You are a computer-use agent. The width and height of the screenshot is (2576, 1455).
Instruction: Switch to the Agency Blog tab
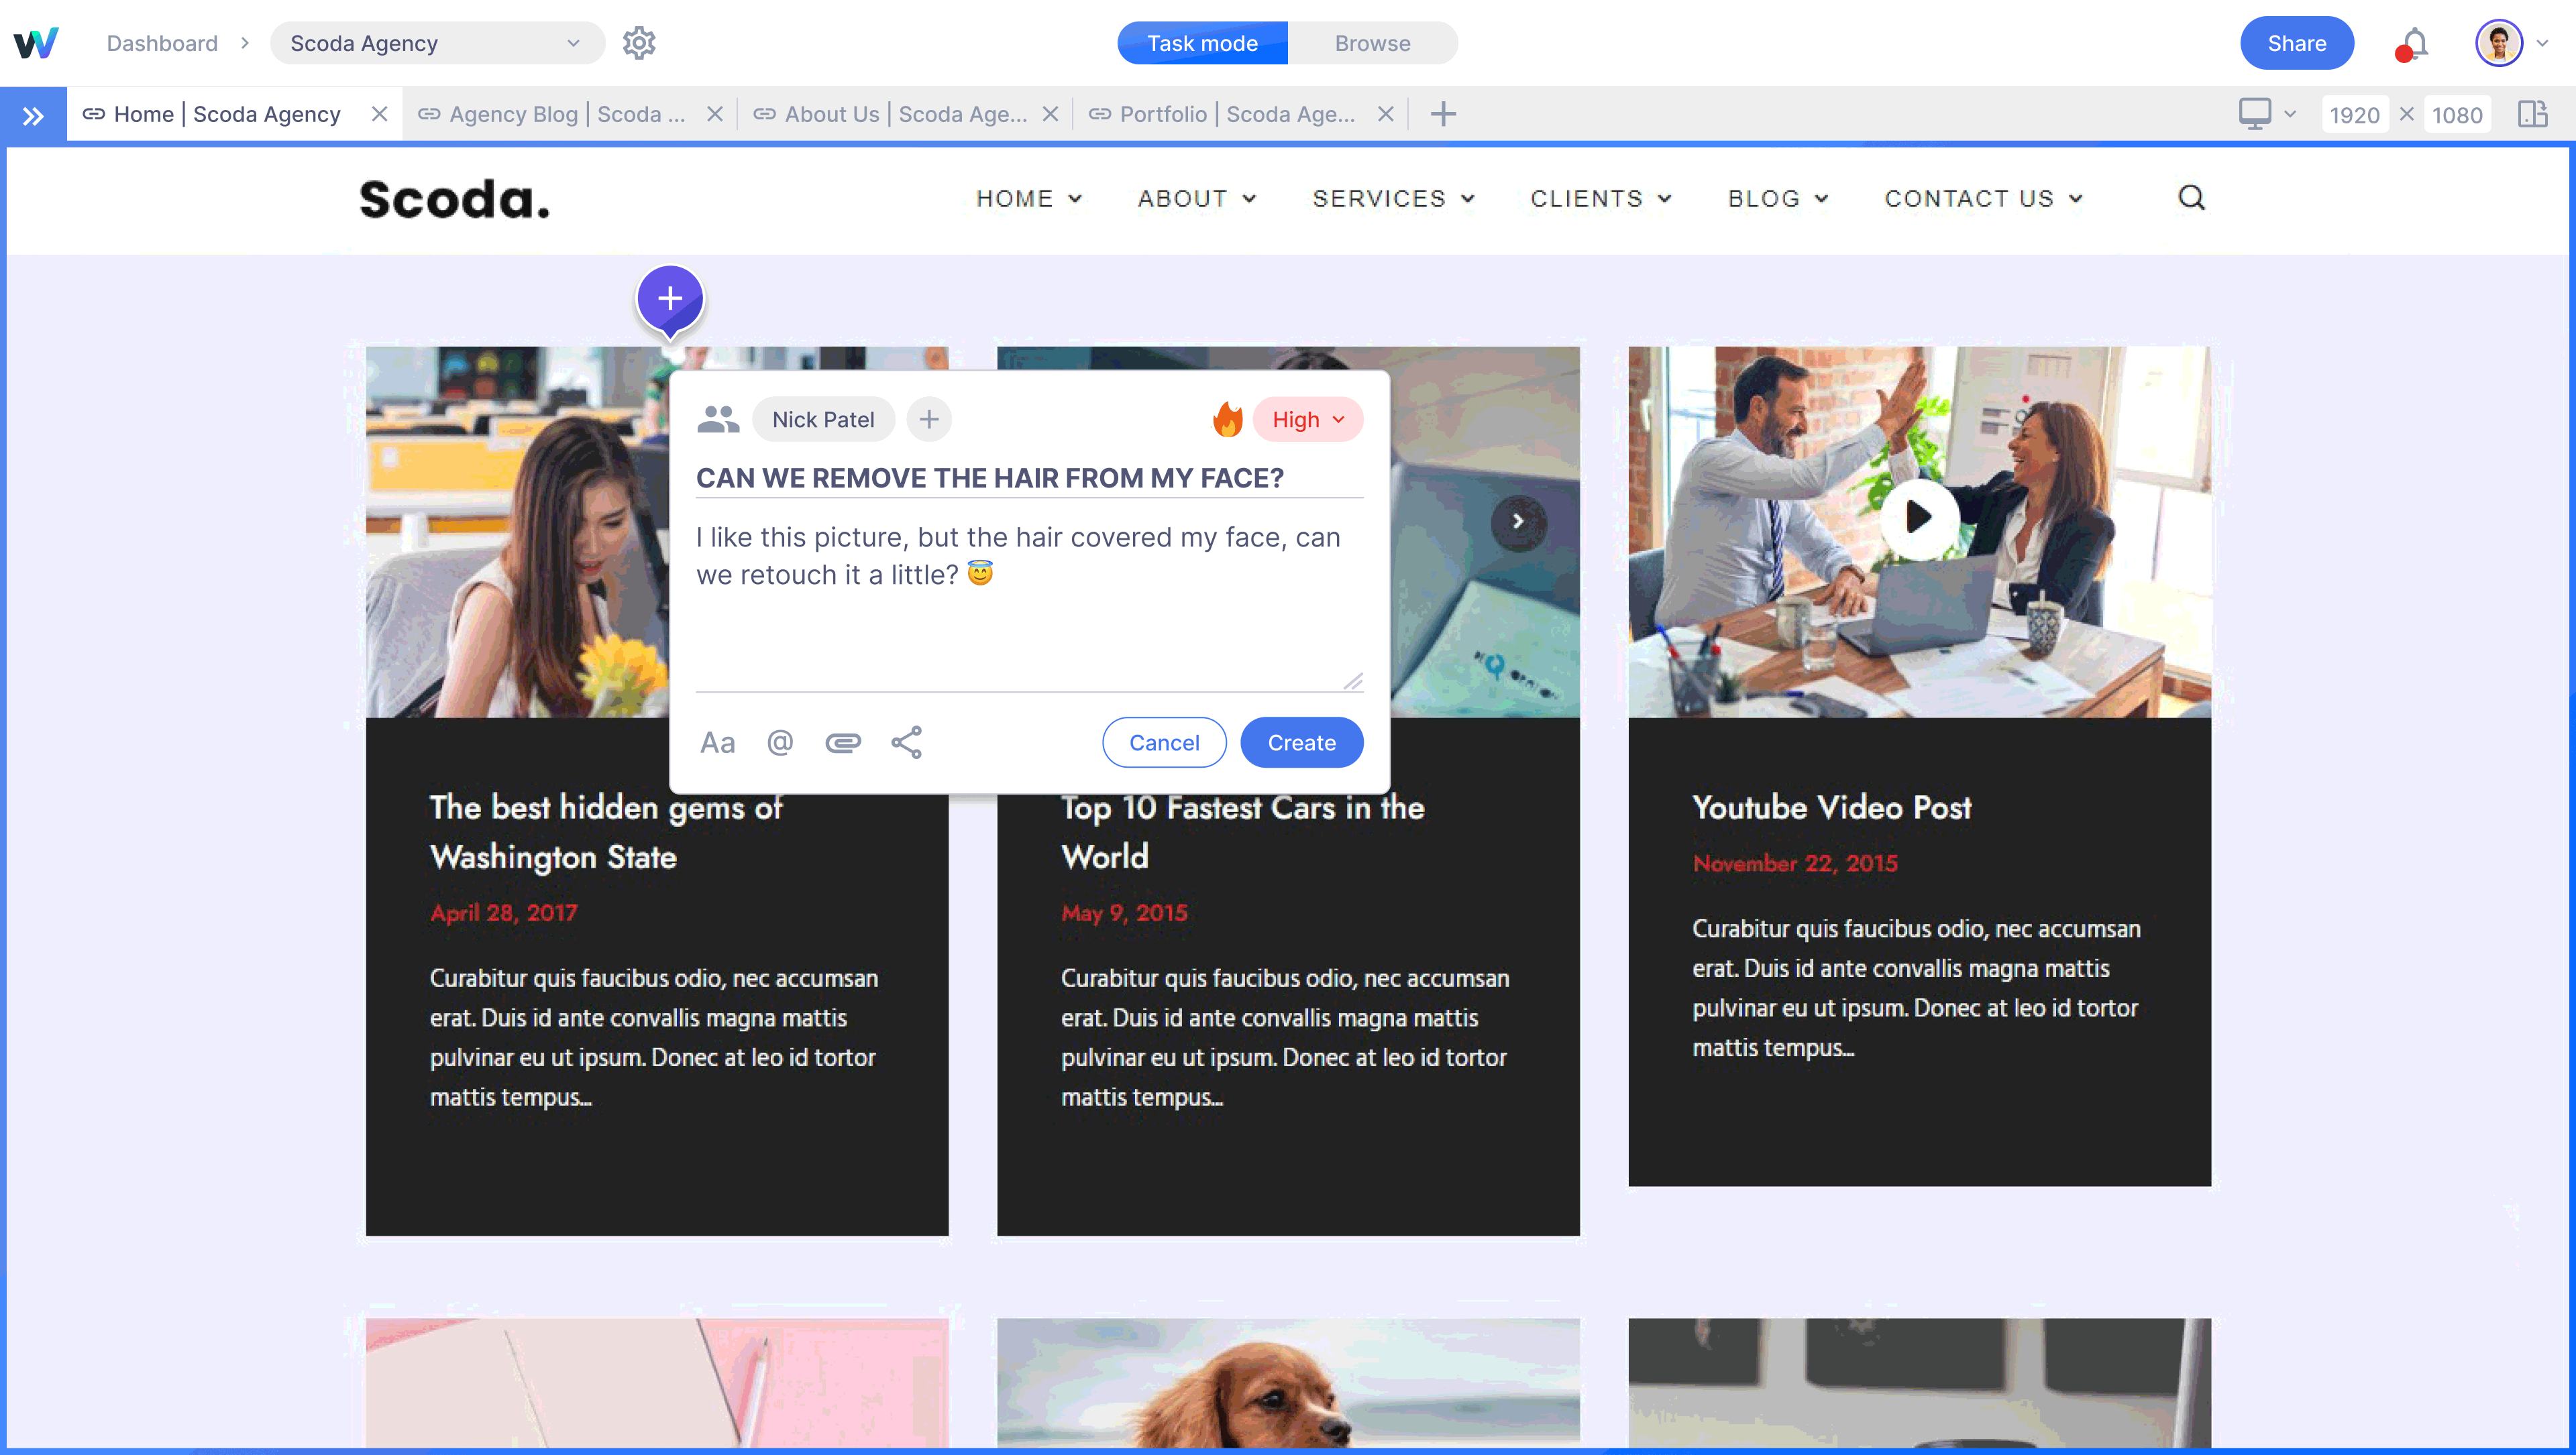[567, 114]
